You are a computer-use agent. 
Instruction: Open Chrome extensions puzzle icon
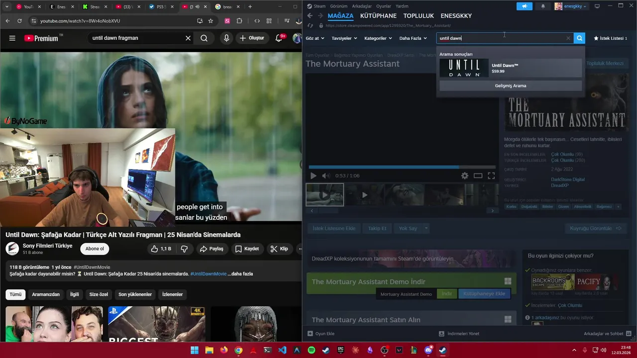tap(239, 21)
